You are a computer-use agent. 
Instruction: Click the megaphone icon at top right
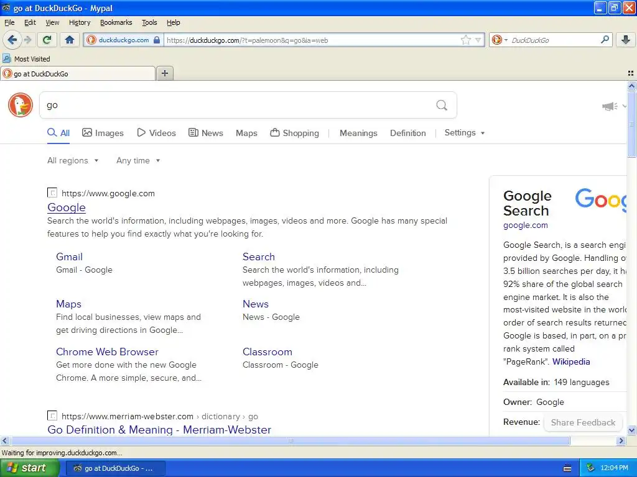click(x=610, y=106)
